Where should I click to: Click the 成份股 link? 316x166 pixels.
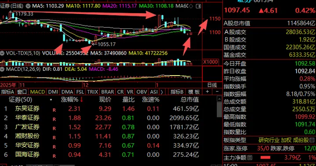[301, 140]
